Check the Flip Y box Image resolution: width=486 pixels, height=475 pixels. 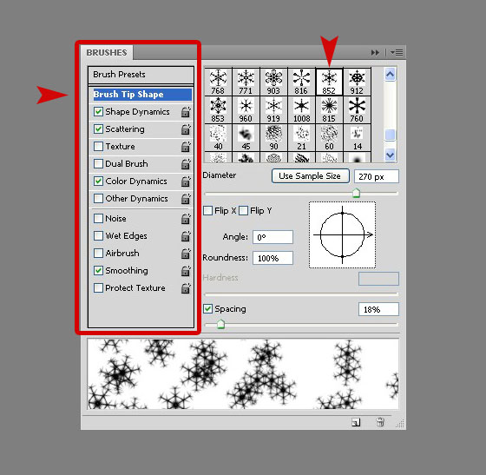[244, 211]
